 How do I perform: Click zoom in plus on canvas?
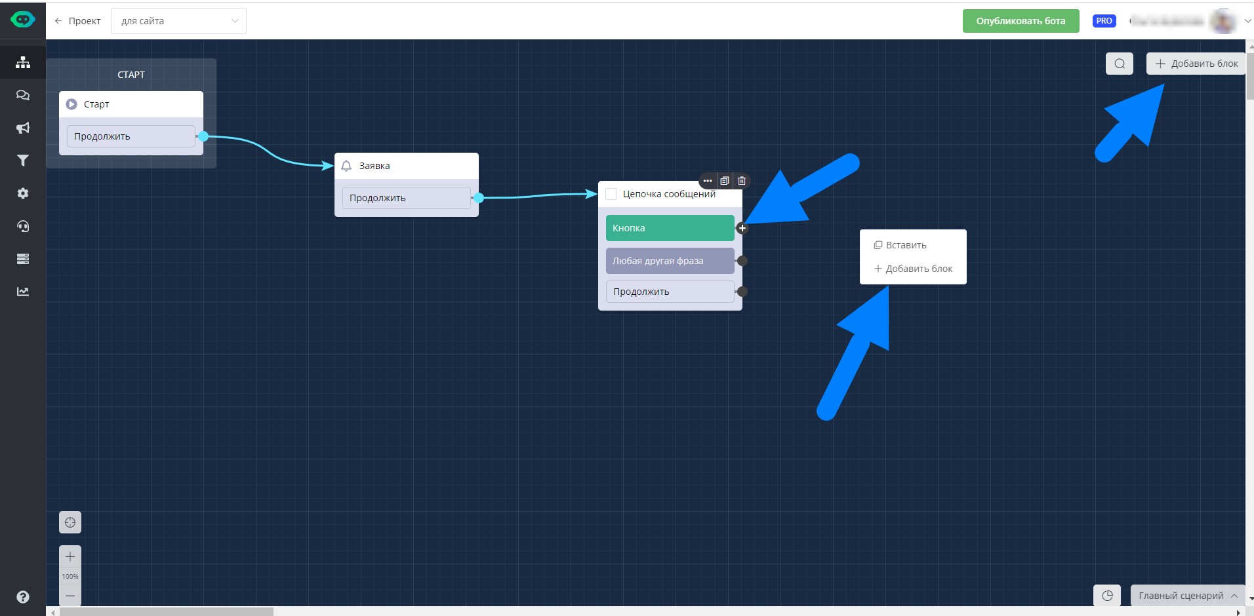(x=70, y=557)
